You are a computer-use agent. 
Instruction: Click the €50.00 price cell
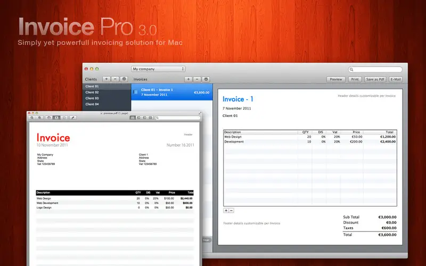(356, 137)
